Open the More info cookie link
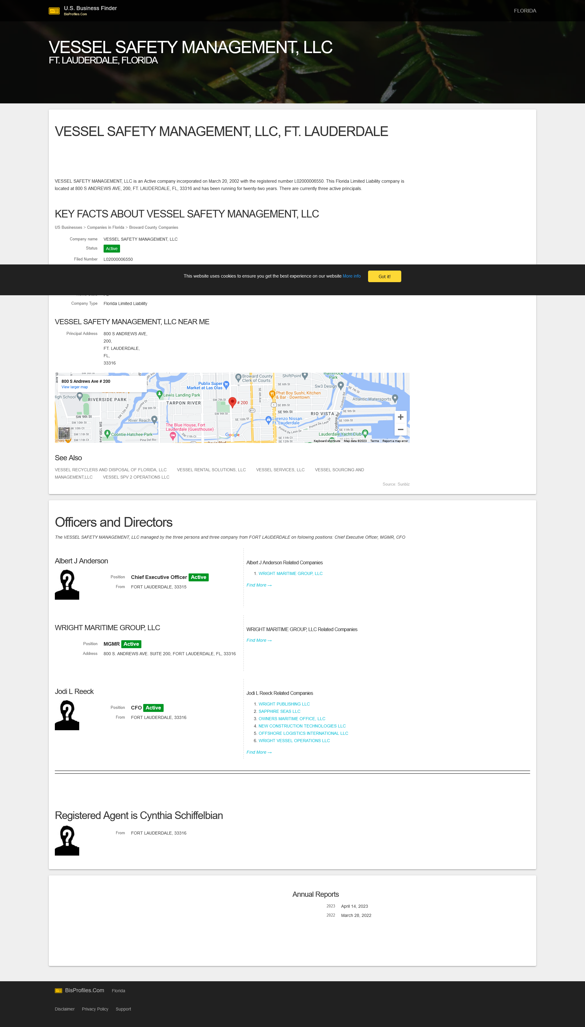The width and height of the screenshot is (585, 1027). coord(352,276)
